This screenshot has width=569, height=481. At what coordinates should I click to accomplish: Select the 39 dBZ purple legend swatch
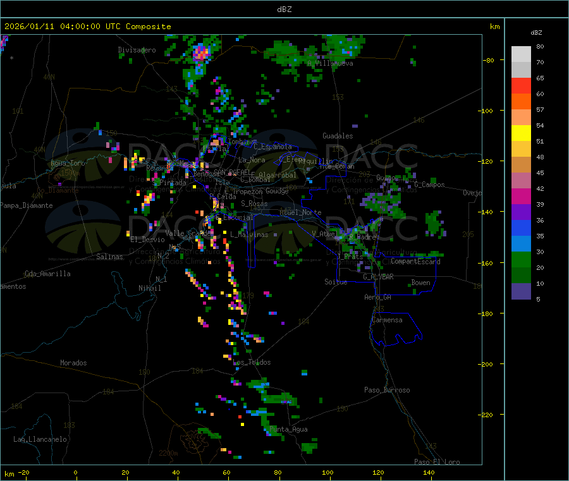[x=521, y=212]
